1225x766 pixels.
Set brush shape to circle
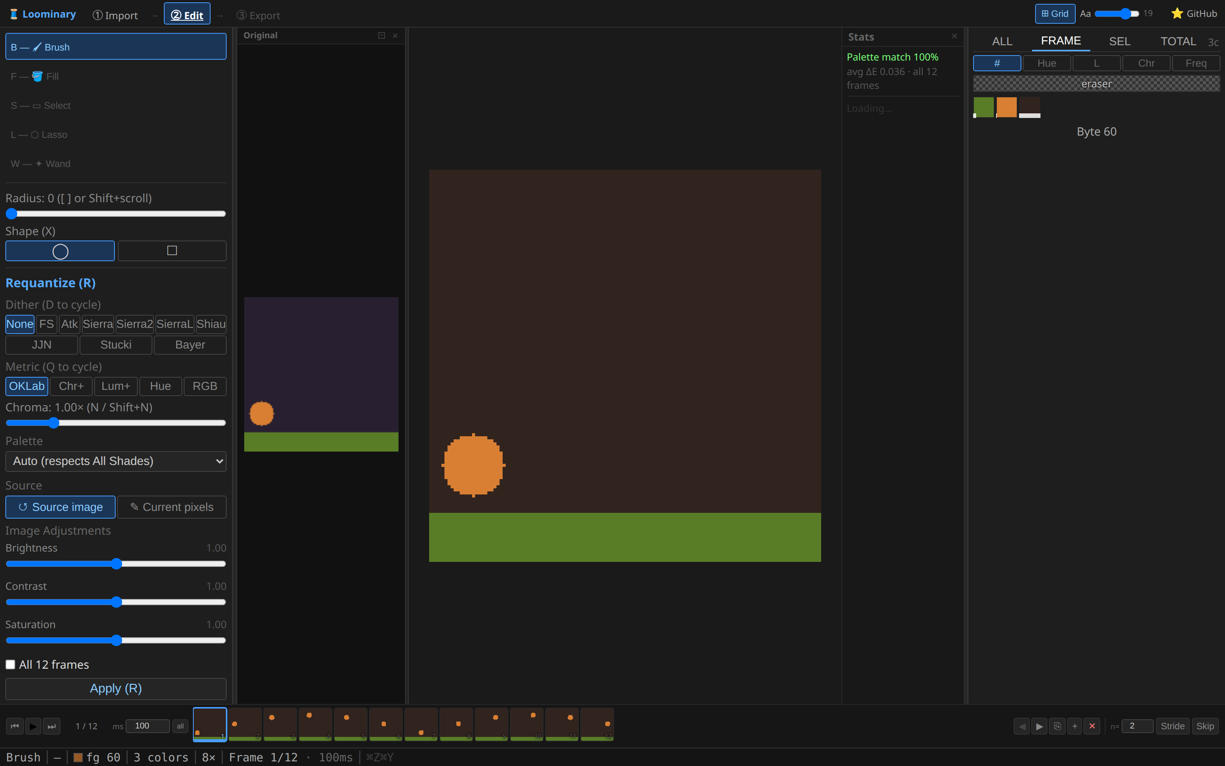[x=60, y=251]
